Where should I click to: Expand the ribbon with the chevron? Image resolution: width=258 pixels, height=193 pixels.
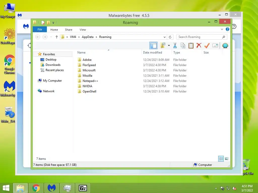[222, 29]
